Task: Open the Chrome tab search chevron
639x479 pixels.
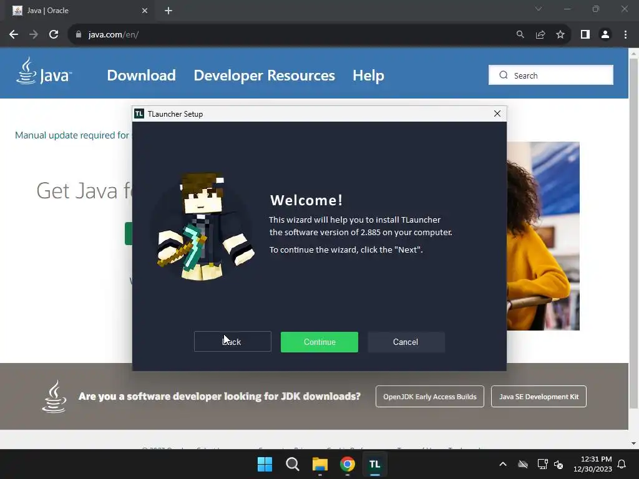Action: [x=539, y=9]
